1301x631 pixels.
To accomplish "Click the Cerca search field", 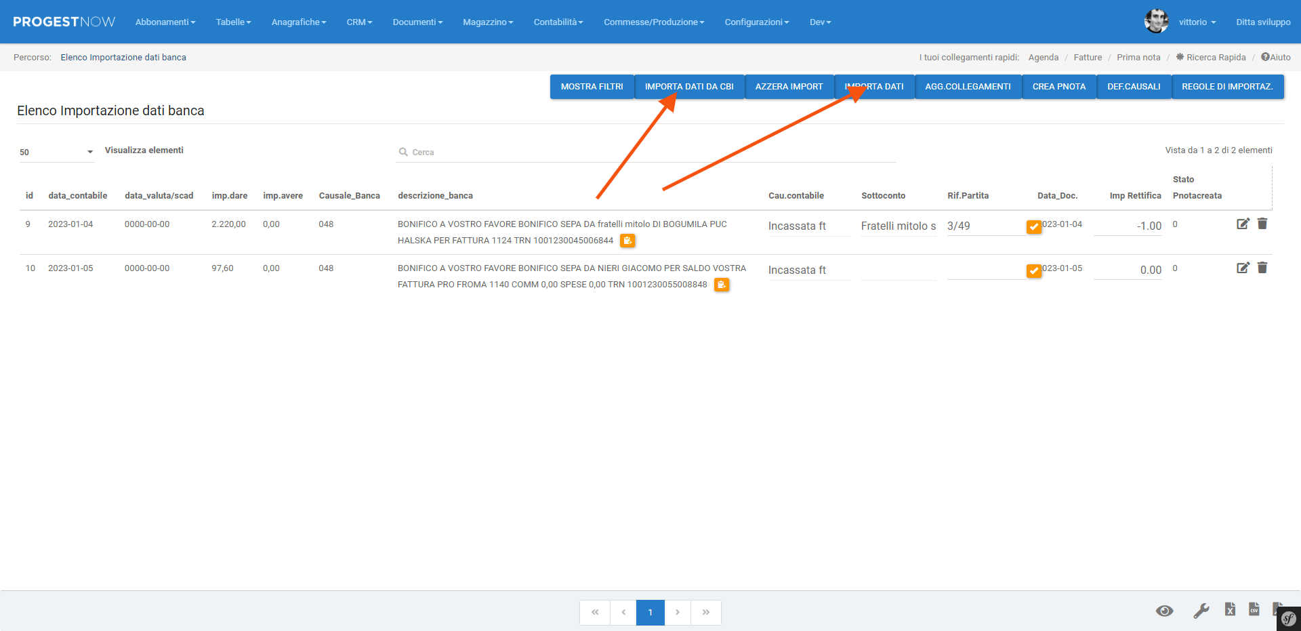I will (650, 152).
